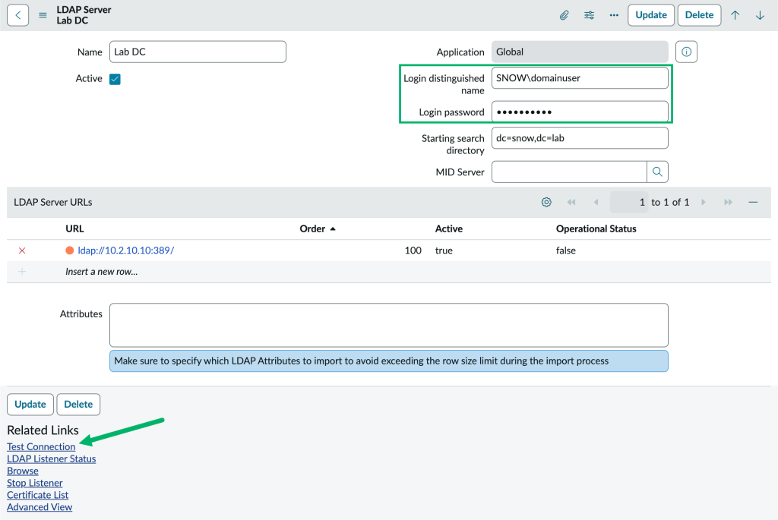Jump to last page of URL list
Screen dimensions: 778x520
pyautogui.click(x=728, y=202)
